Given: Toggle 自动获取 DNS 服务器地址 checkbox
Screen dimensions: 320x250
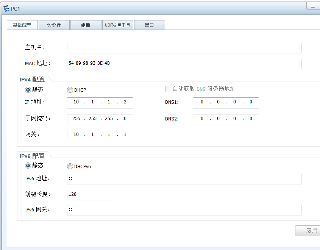Looking at the screenshot, I should (x=168, y=89).
